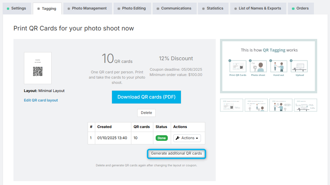Click Download QR cards (PDF) button

click(146, 97)
